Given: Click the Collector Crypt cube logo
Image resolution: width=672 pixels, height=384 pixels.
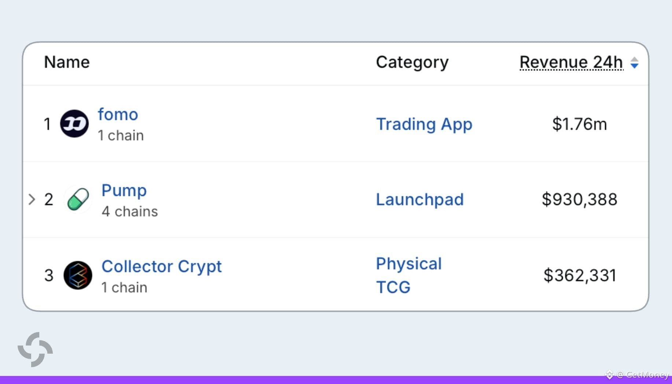Looking at the screenshot, I should (x=78, y=275).
